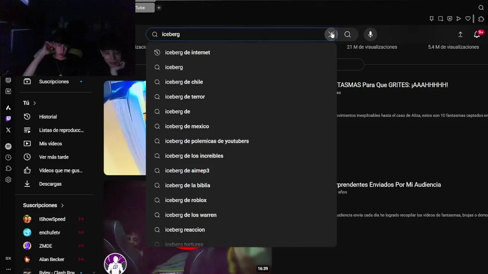Clear the YouTube search box with the X
The image size is (488, 274).
point(330,34)
